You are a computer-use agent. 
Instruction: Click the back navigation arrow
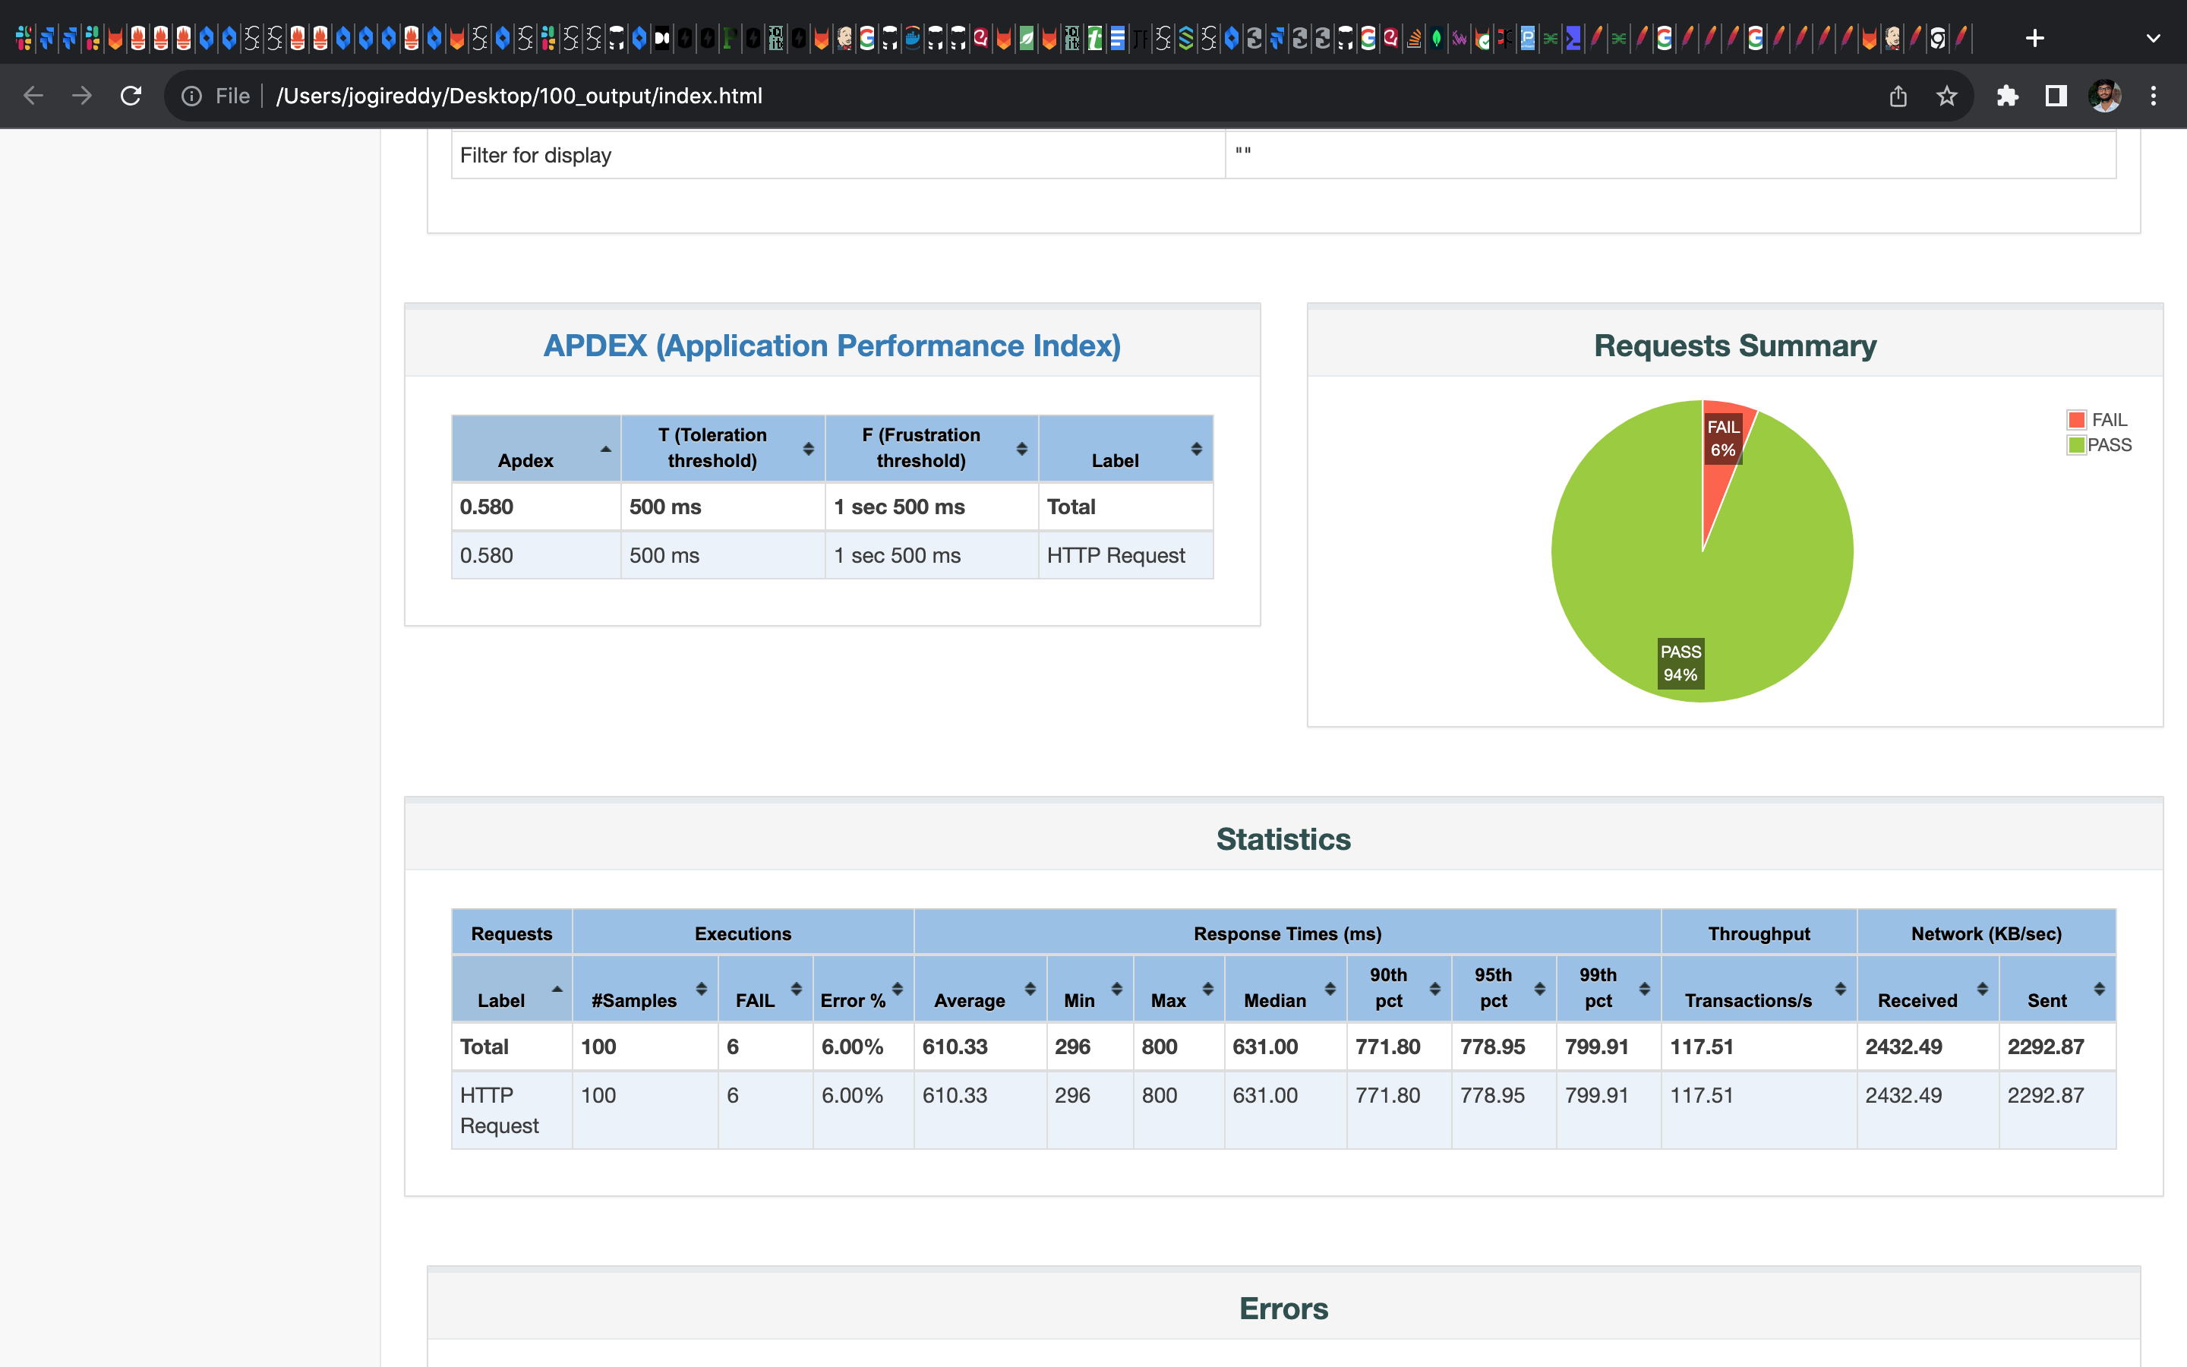pyautogui.click(x=33, y=96)
